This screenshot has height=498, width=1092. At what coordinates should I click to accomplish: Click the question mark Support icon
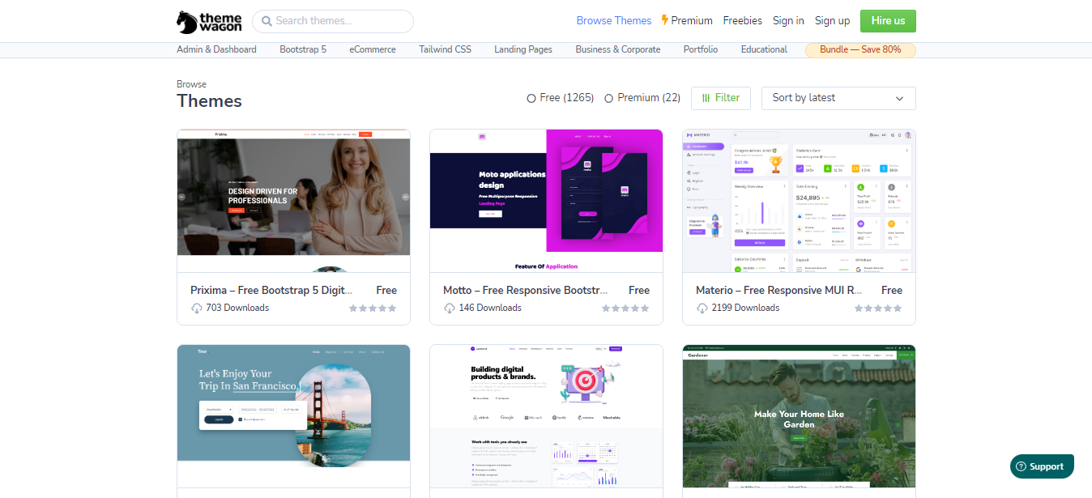[1021, 466]
